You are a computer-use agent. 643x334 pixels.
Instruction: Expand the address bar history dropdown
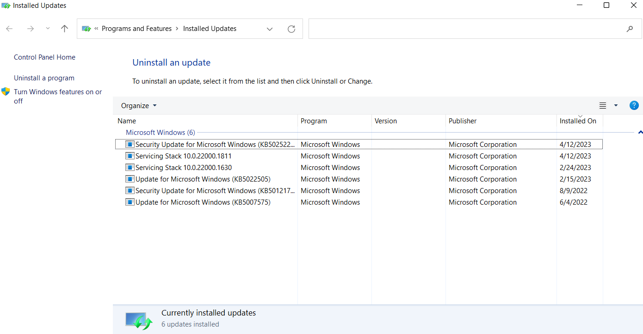coord(270,29)
